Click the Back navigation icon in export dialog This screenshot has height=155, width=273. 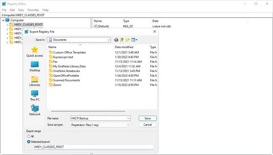[116, 40]
